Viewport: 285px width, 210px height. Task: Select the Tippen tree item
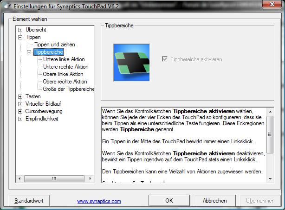(33, 37)
